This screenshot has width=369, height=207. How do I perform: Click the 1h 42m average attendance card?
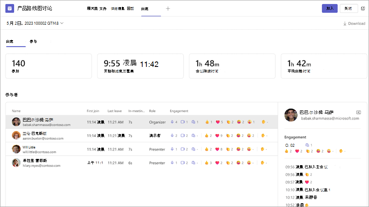pyautogui.click(x=324, y=66)
